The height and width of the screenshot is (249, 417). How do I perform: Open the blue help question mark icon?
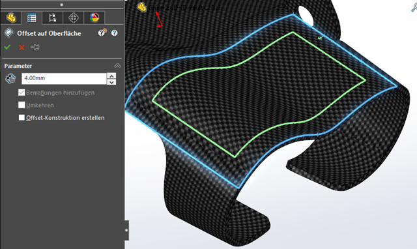[x=115, y=33]
